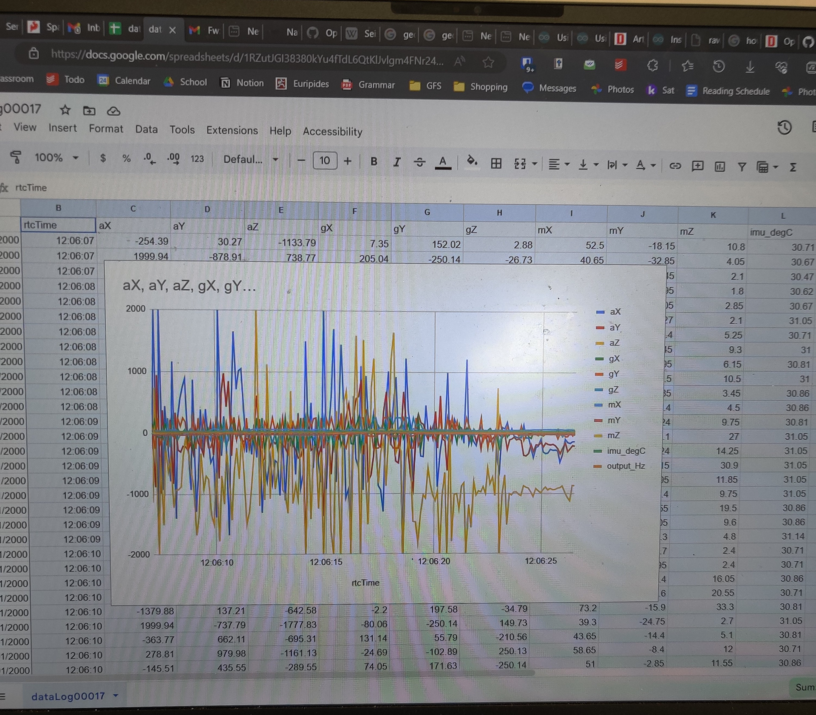Screen dimensions: 816x715
Task: Decrease decimal places icon
Action: tap(149, 159)
